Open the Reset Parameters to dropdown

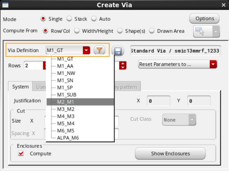point(213,64)
